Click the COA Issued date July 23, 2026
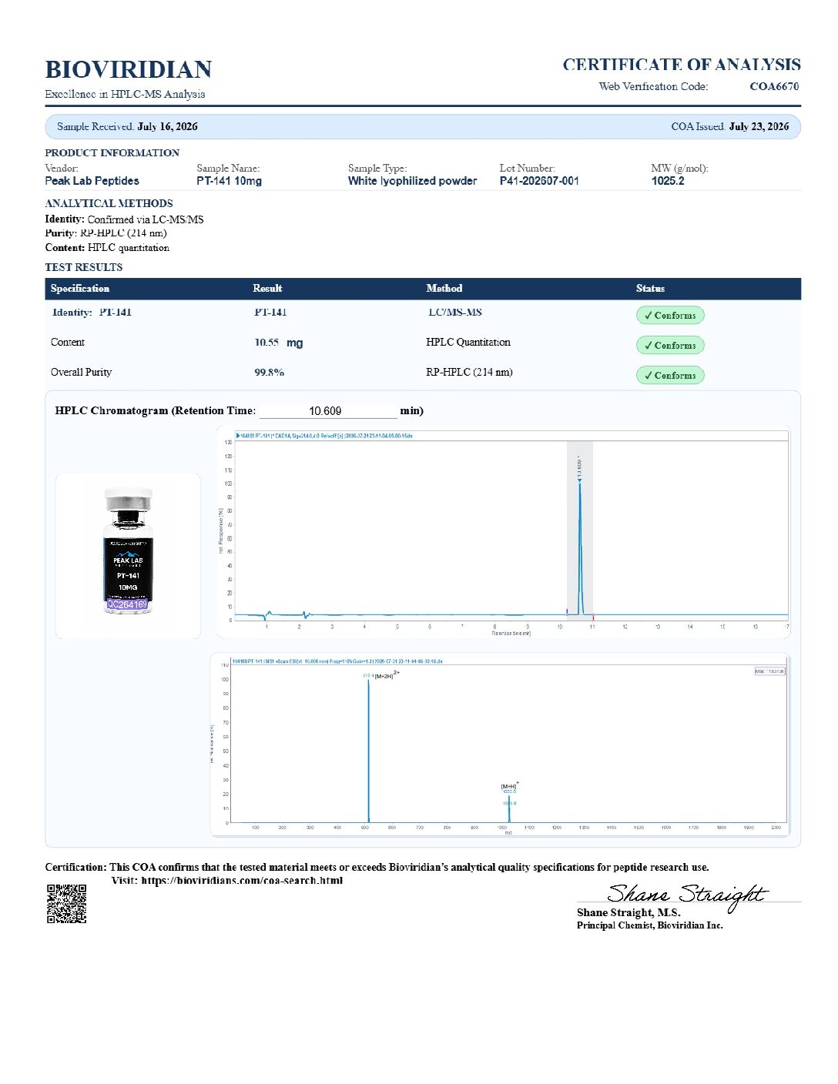The image size is (838, 1084). (x=759, y=126)
